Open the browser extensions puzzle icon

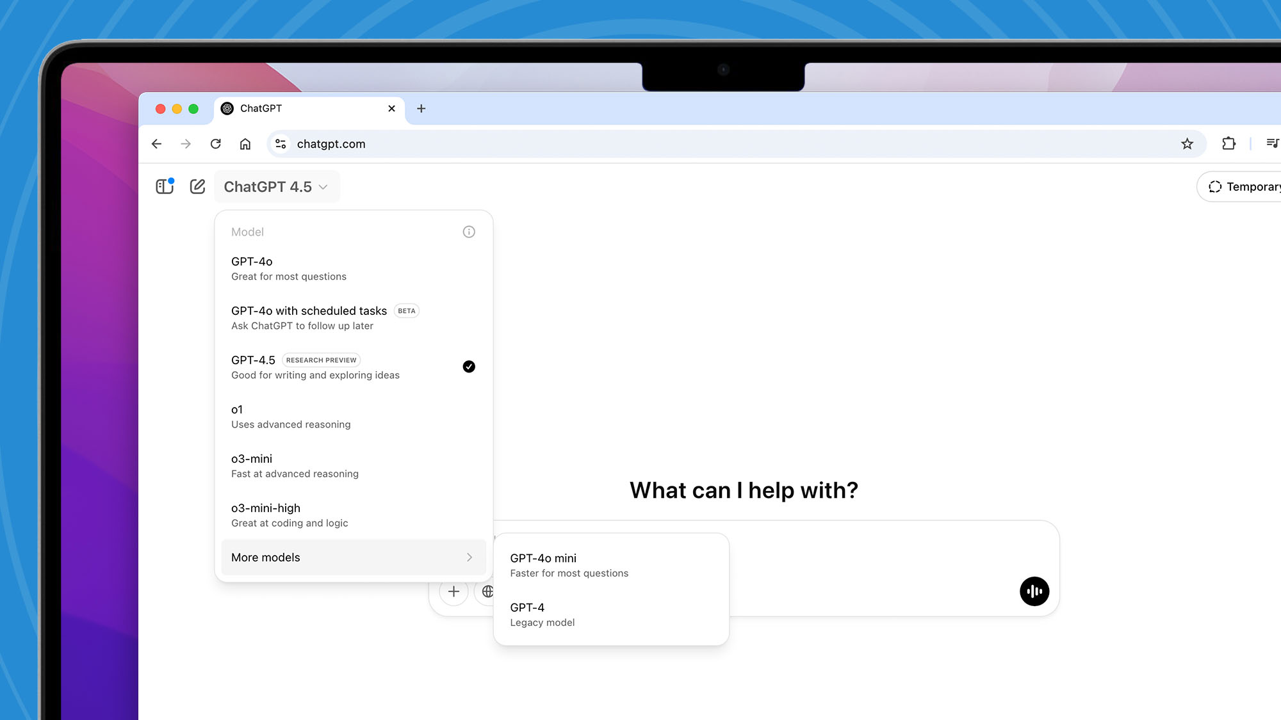(x=1228, y=144)
